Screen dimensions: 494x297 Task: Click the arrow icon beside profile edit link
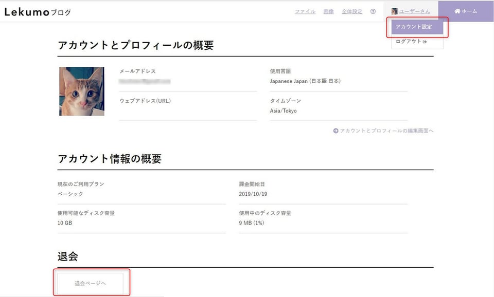click(x=336, y=131)
